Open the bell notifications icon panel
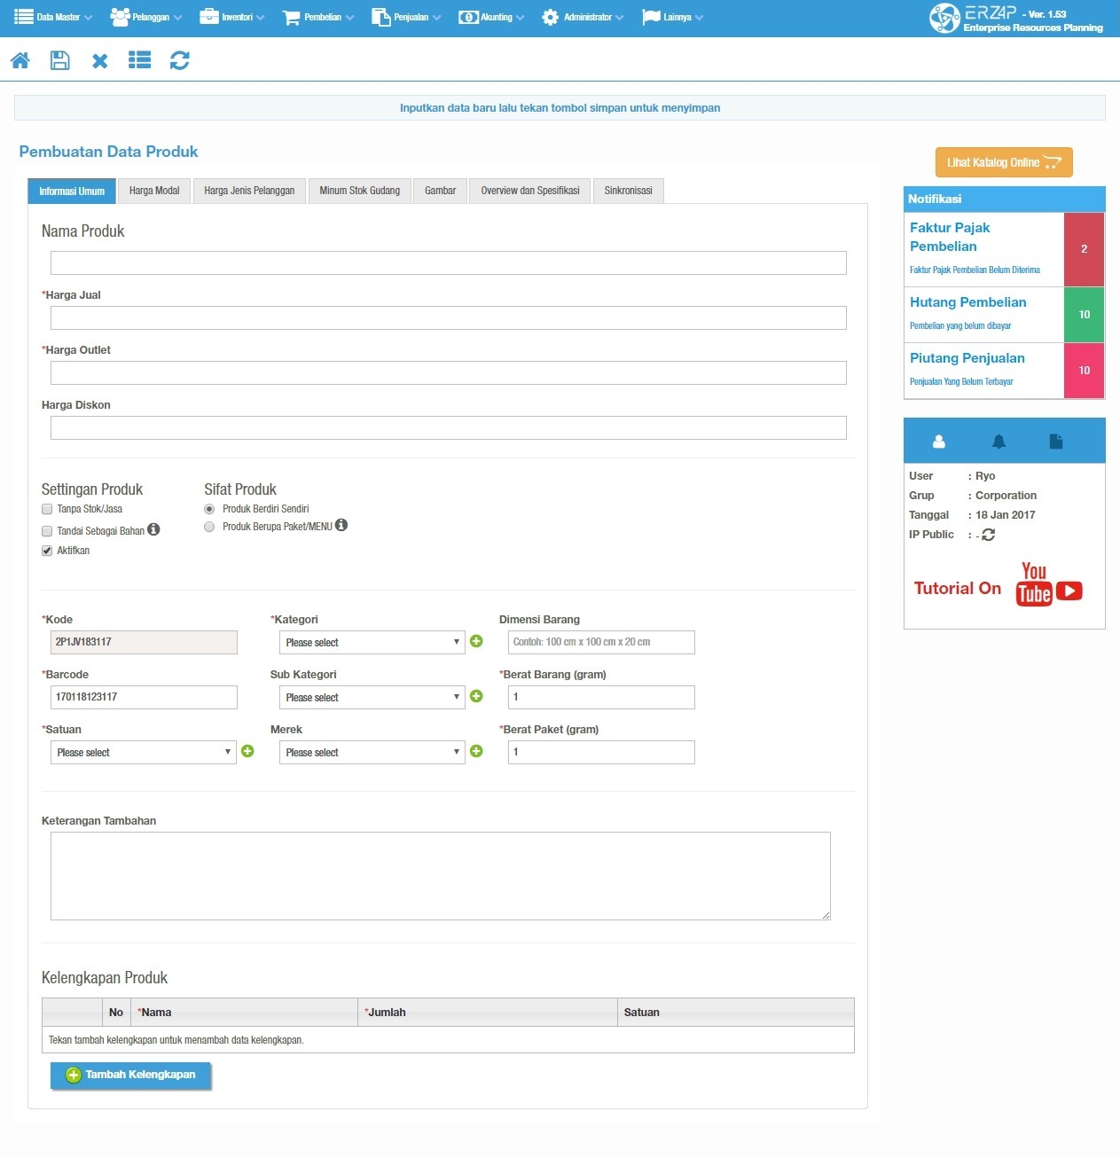 [x=999, y=441]
